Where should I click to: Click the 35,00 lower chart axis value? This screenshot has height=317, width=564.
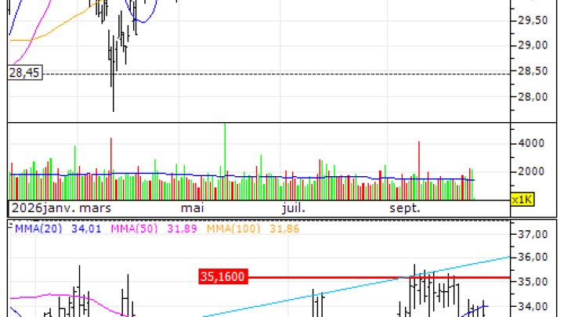[533, 282]
